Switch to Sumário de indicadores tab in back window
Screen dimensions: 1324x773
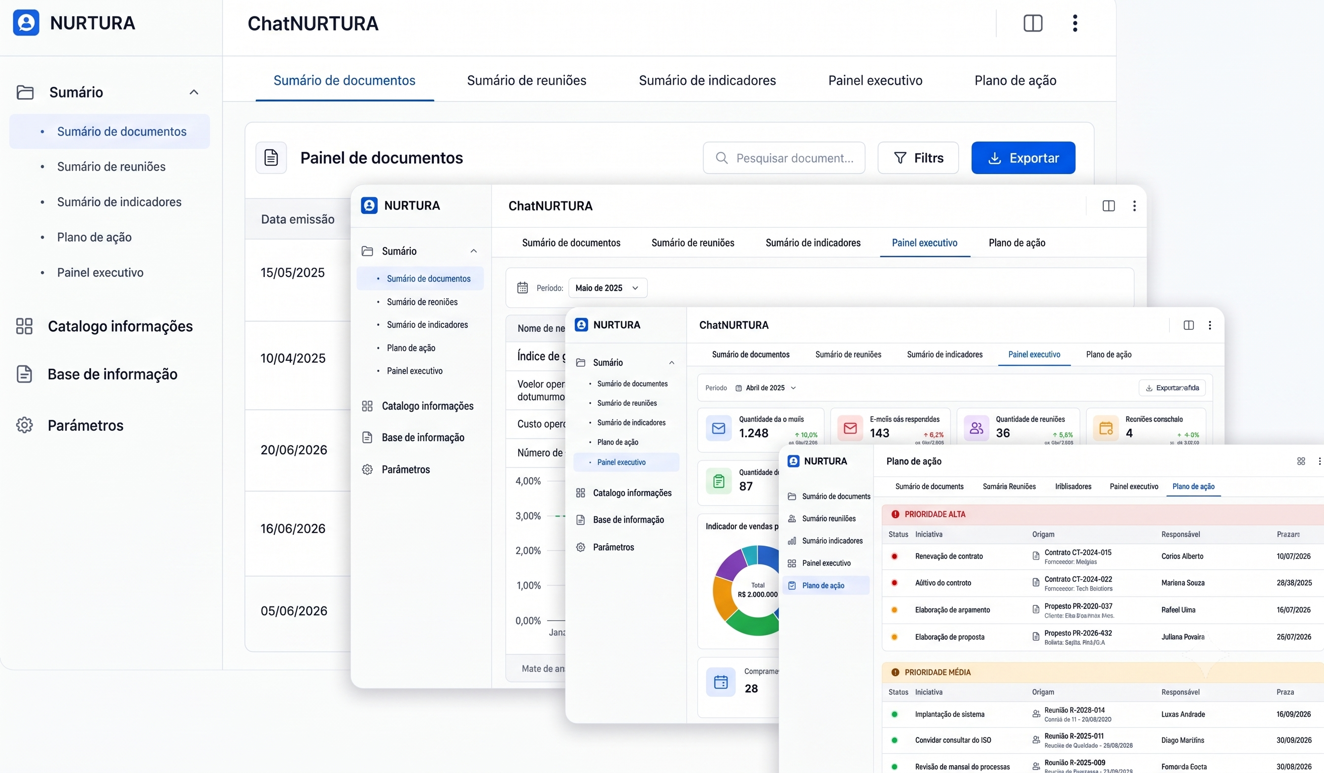coord(707,80)
